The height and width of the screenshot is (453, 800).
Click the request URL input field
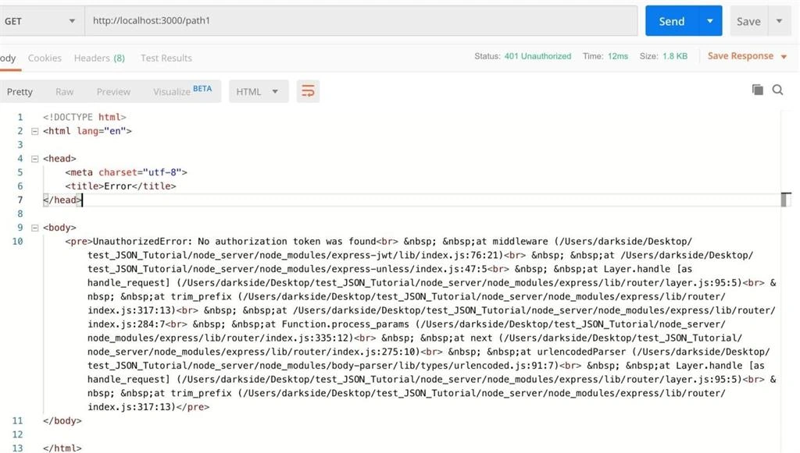click(x=361, y=21)
